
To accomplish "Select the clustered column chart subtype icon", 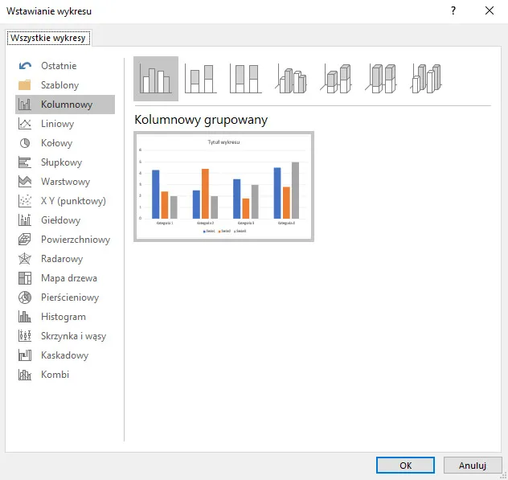I will [155, 79].
